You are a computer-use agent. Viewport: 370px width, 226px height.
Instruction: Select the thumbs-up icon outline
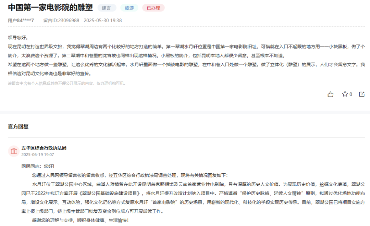click(331, 95)
